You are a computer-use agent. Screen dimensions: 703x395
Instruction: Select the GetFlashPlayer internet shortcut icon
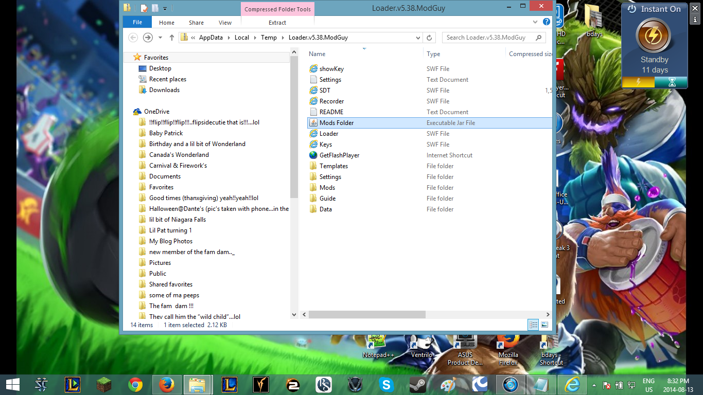[x=313, y=155]
